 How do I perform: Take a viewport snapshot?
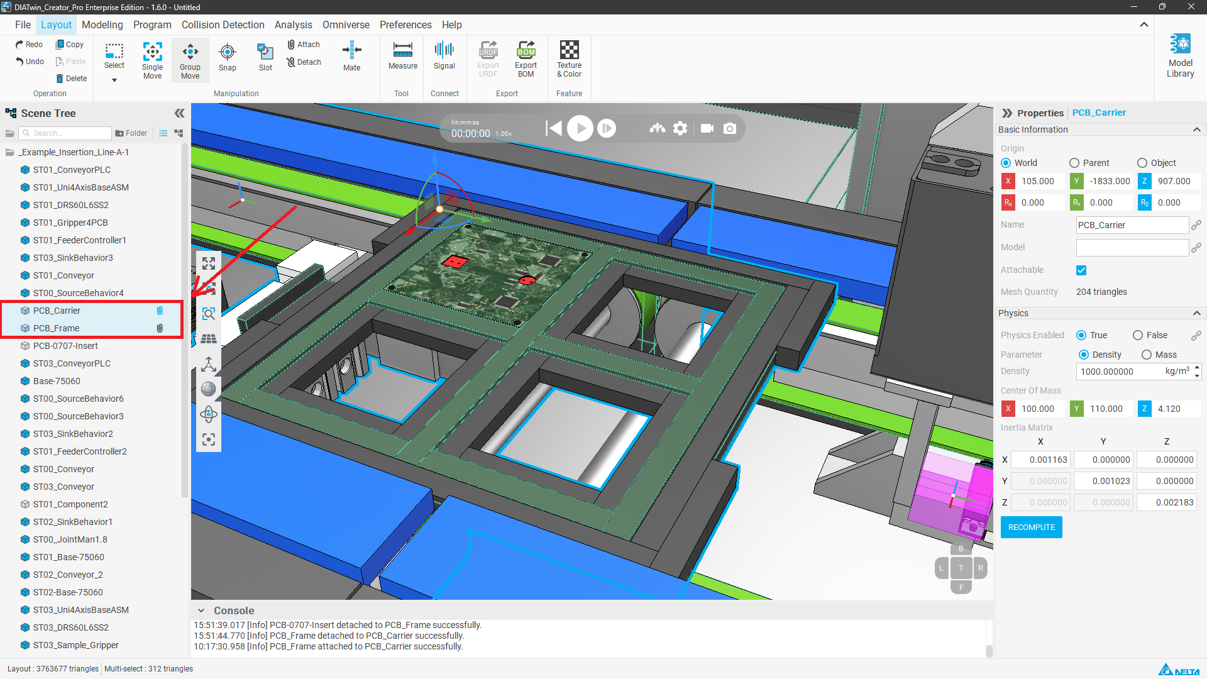tap(730, 128)
